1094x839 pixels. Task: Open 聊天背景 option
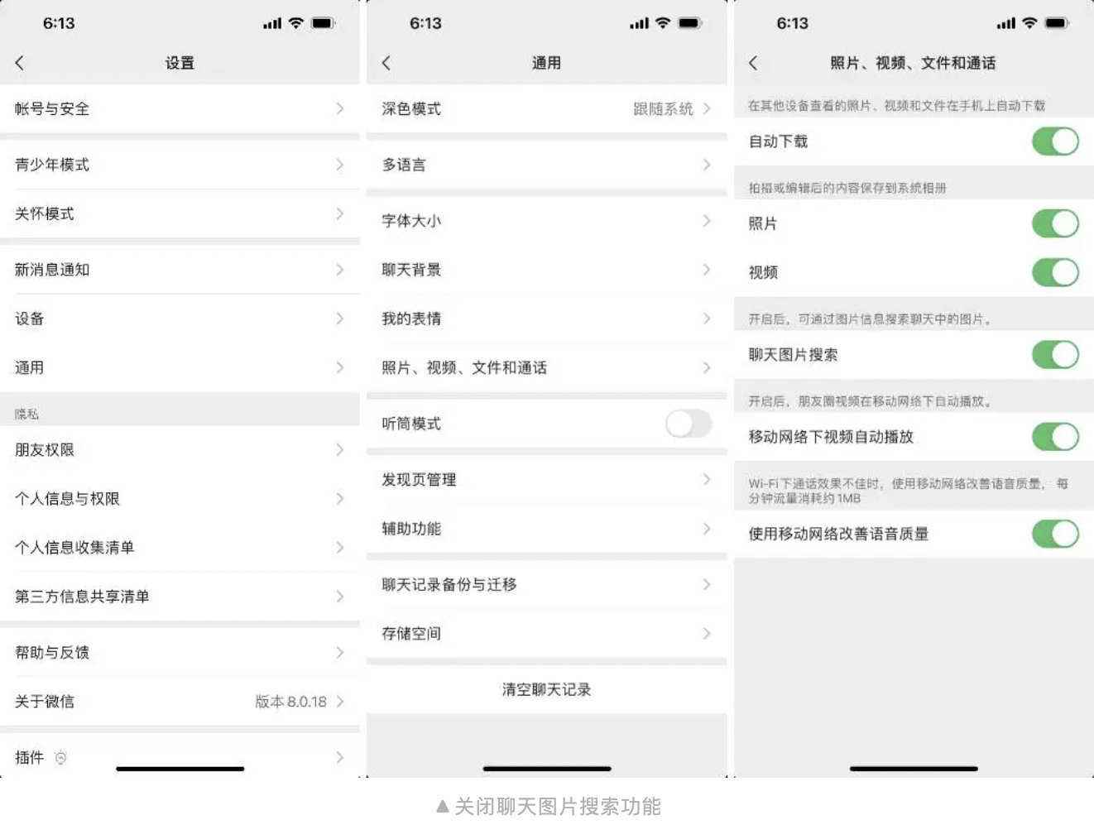546,270
